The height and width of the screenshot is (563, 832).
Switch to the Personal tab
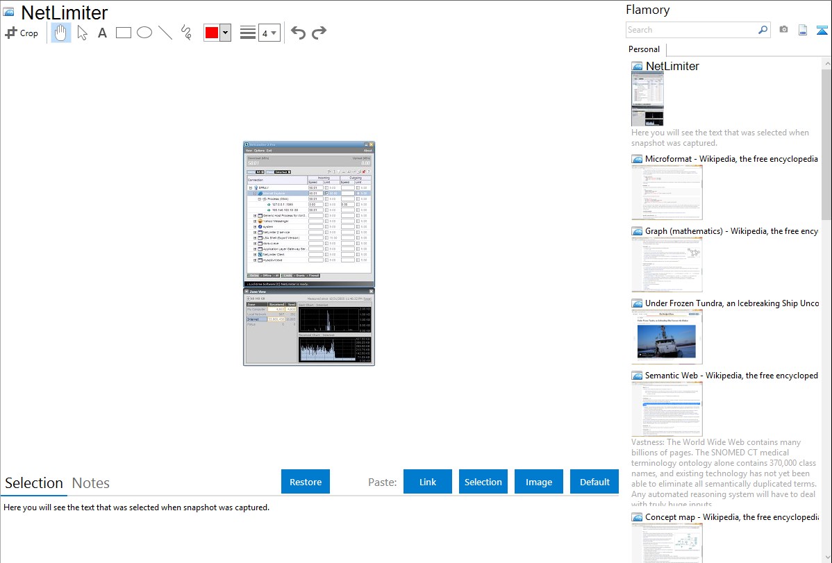click(x=644, y=49)
